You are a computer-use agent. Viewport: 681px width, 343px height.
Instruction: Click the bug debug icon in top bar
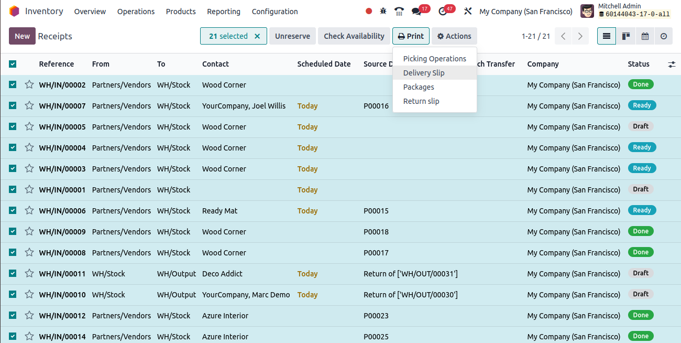point(383,11)
